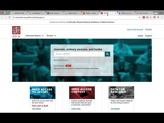Click the magnifier search button
Viewport: 164px width, 123px height.
107,54
